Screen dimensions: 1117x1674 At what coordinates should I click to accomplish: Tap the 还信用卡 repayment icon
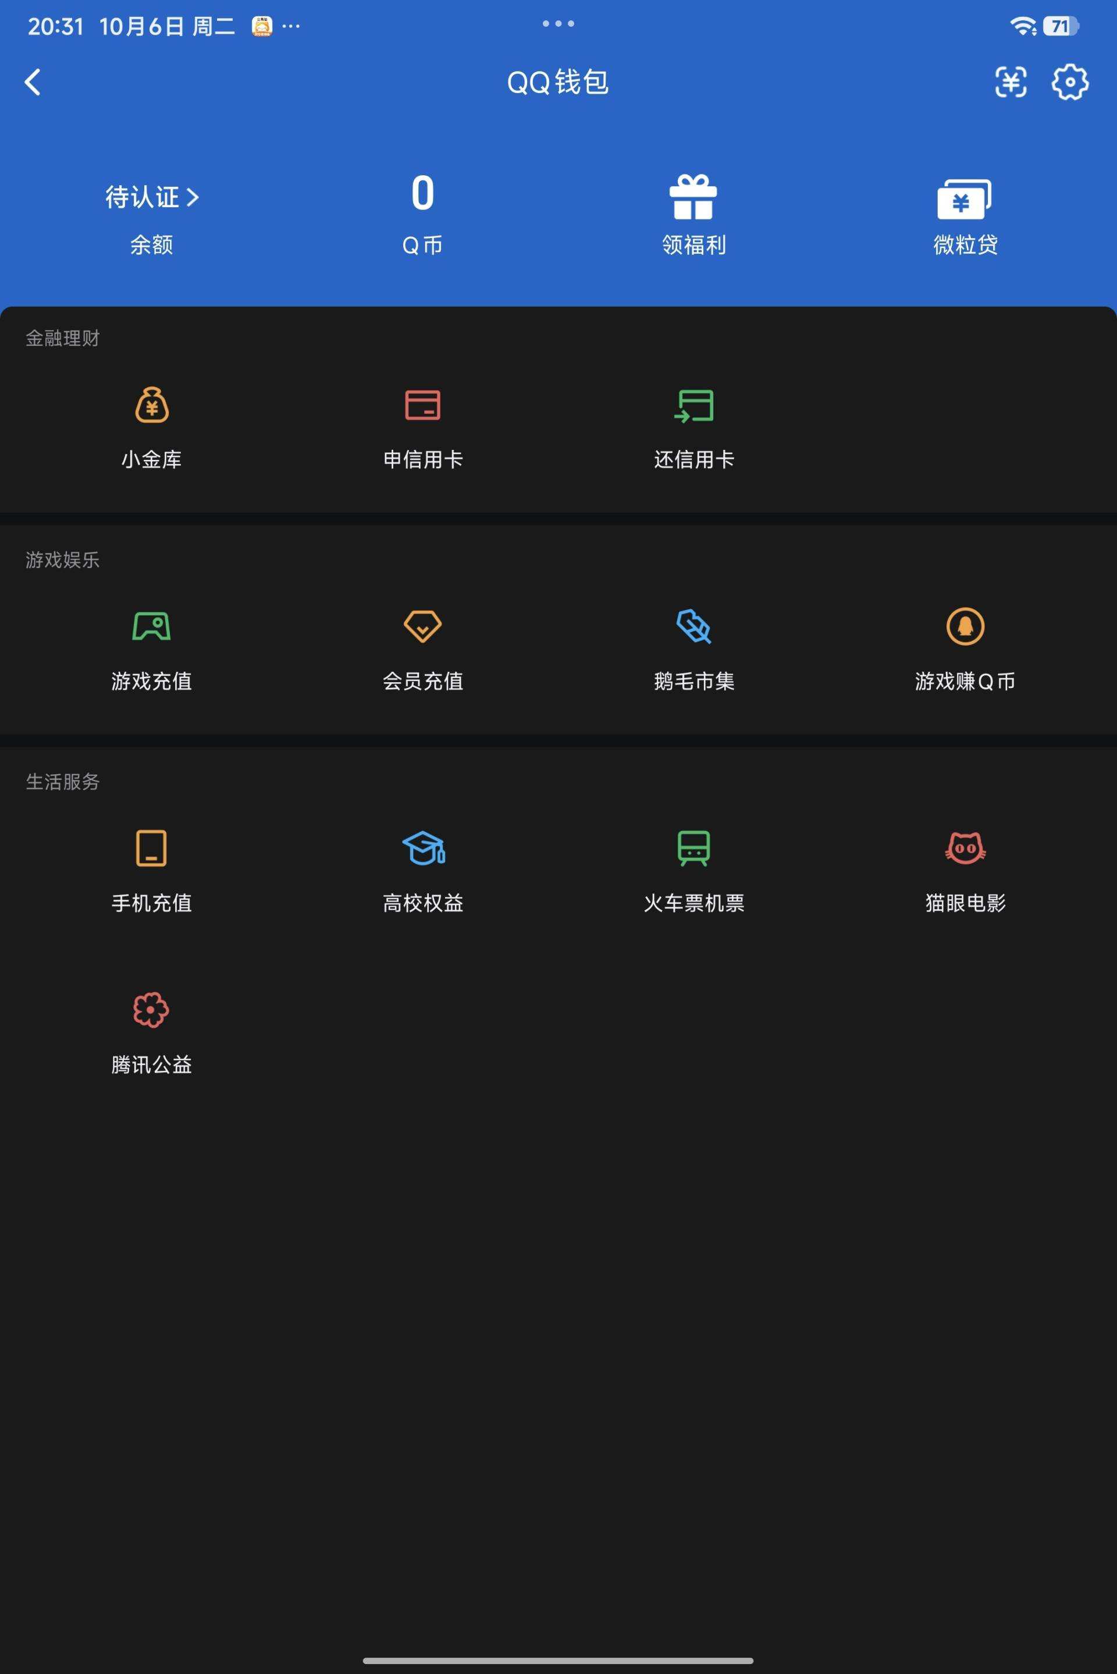[694, 406]
